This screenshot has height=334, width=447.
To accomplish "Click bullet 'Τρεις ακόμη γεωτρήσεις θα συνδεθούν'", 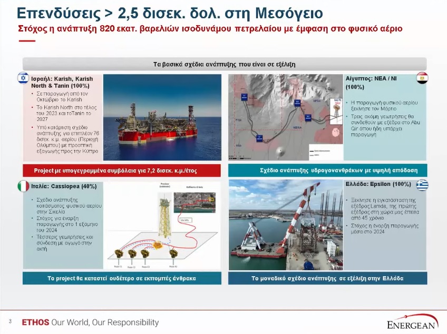I will 385,126.
